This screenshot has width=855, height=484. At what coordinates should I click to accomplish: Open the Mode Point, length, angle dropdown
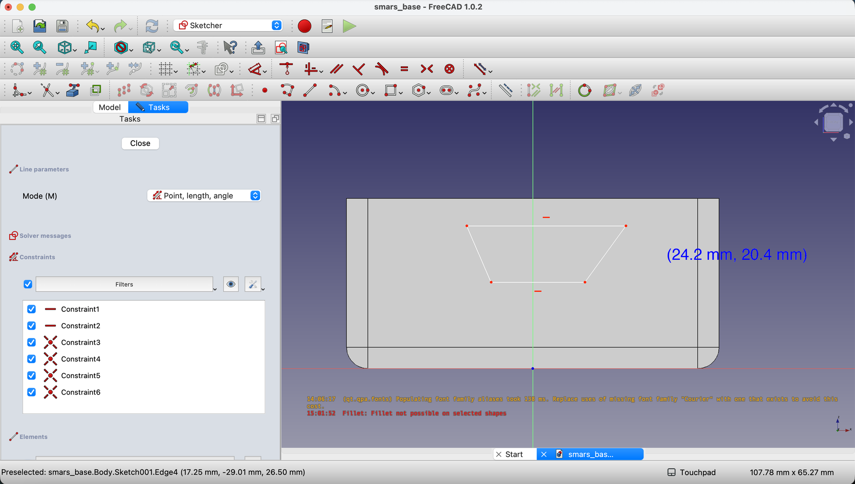click(x=204, y=196)
